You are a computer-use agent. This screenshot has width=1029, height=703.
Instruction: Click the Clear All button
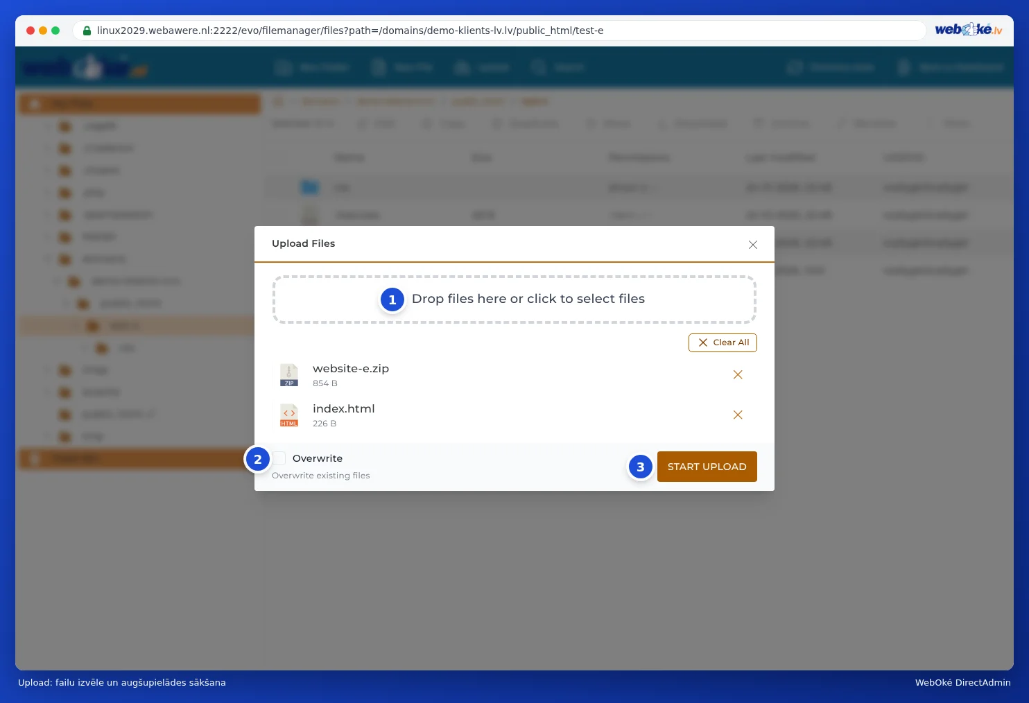[x=723, y=342]
